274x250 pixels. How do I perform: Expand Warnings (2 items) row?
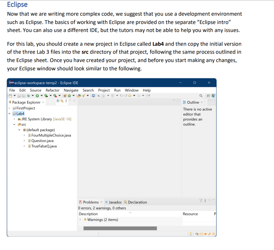tap(80, 220)
